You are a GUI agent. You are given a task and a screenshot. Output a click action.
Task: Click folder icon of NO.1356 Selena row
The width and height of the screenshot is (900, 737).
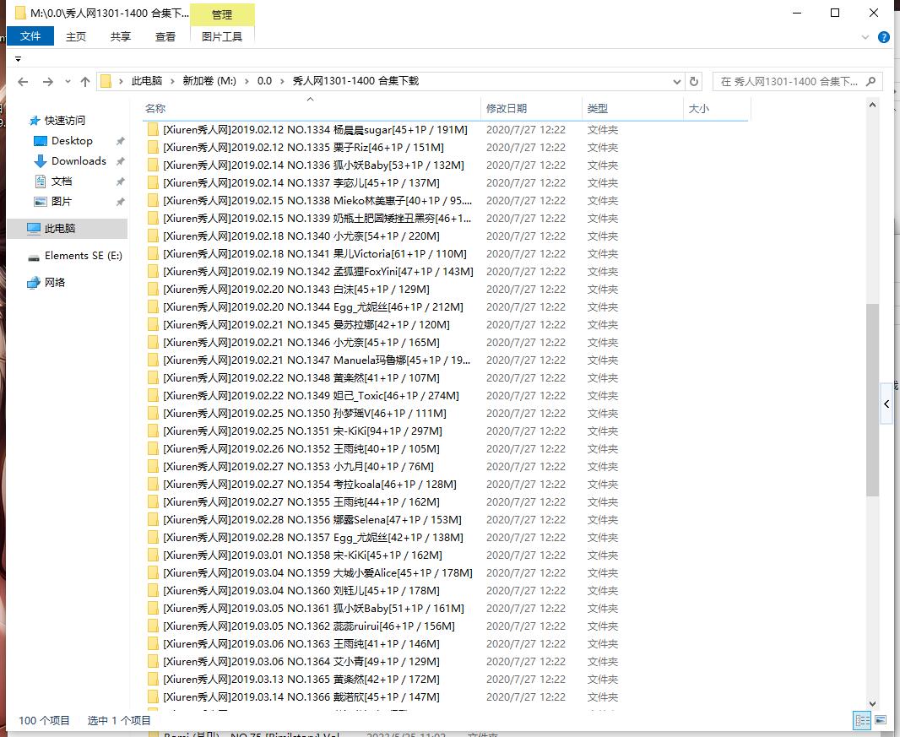(x=154, y=519)
